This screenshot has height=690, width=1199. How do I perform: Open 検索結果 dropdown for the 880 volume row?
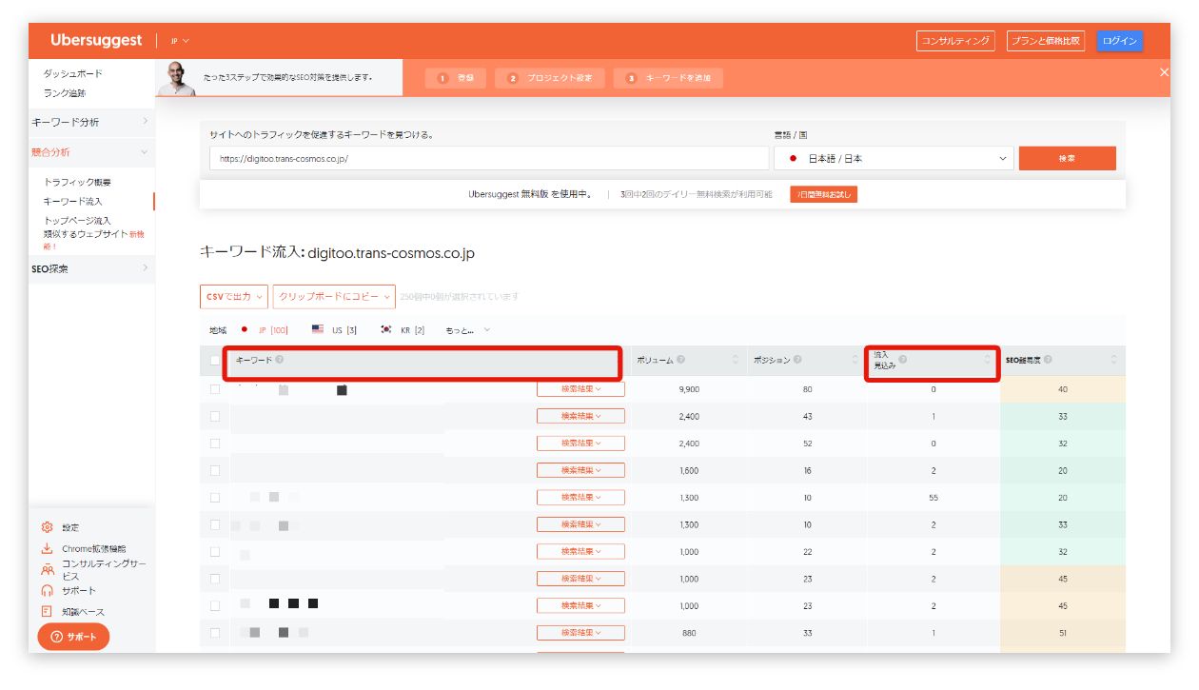point(580,633)
